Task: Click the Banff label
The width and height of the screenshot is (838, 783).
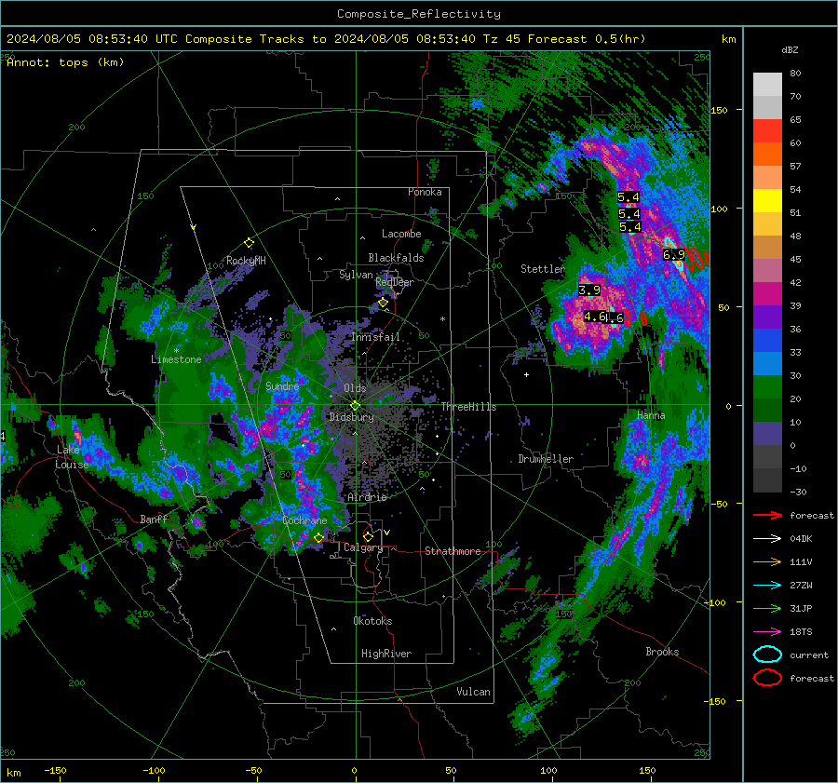Action: pos(154,519)
